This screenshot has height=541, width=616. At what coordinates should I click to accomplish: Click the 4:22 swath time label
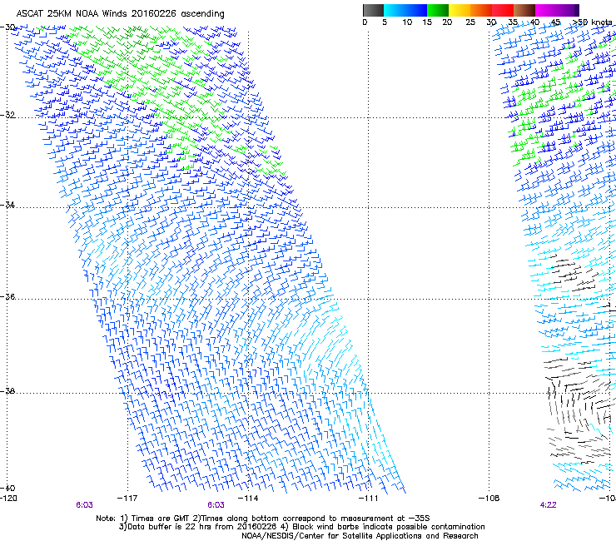[x=548, y=505]
